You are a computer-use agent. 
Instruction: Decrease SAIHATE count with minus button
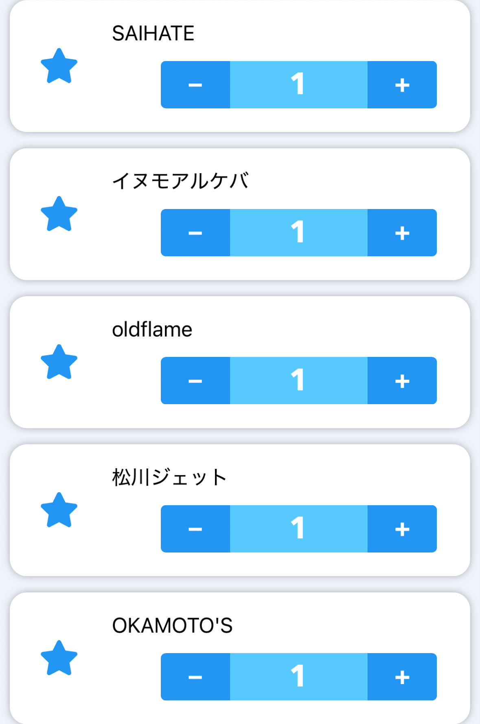pyautogui.click(x=195, y=85)
